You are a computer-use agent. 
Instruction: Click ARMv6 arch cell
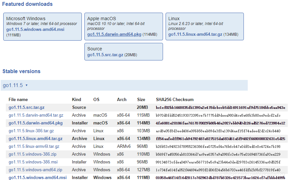[124, 147]
